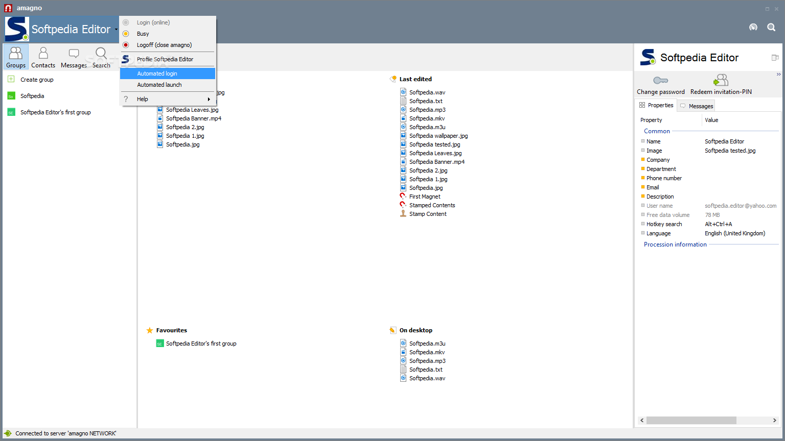Image resolution: width=785 pixels, height=441 pixels.
Task: Click the Change password key button
Action: [x=661, y=85]
